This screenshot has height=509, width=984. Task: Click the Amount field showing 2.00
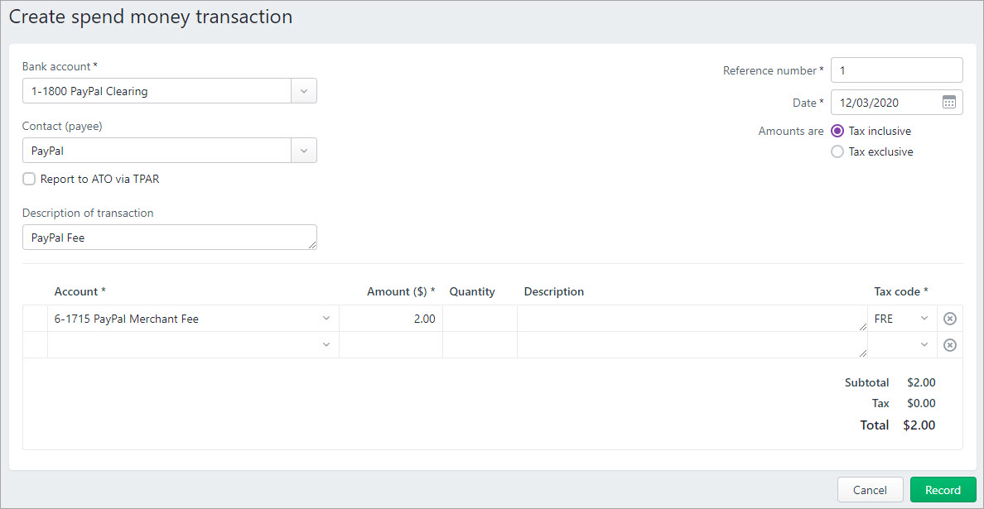pos(391,319)
